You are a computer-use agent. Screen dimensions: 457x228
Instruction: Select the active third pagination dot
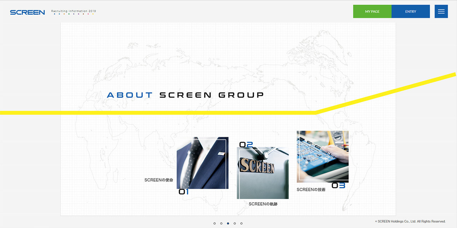[228, 223]
